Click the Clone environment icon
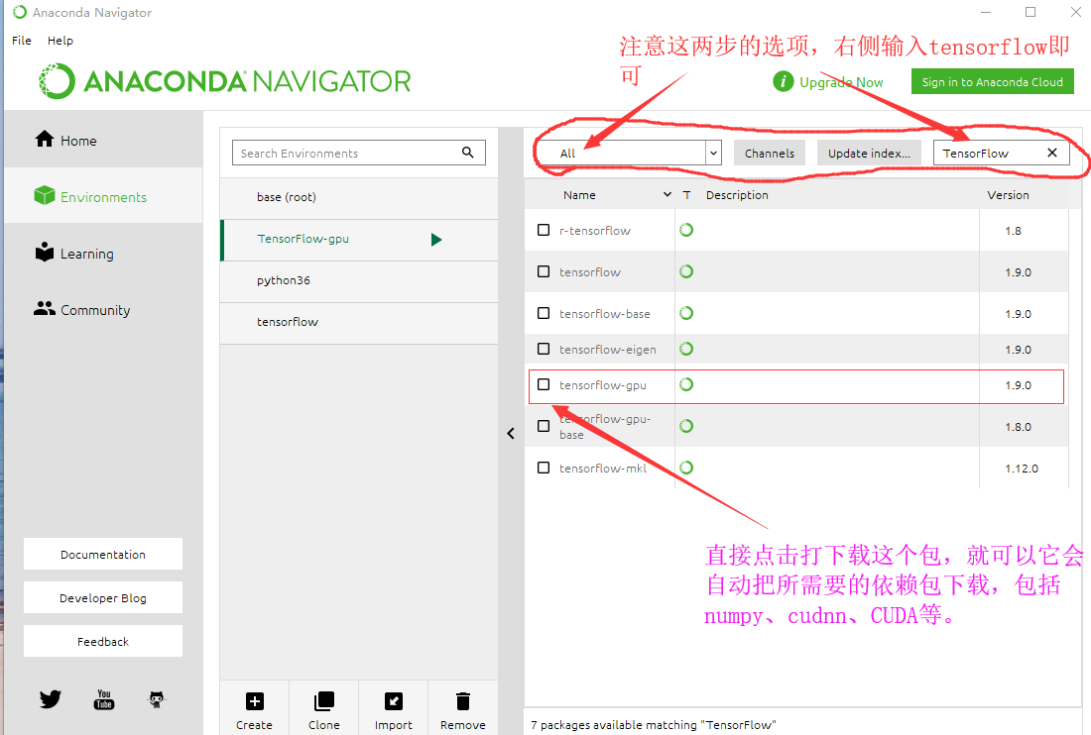The width and height of the screenshot is (1091, 735). [x=324, y=701]
